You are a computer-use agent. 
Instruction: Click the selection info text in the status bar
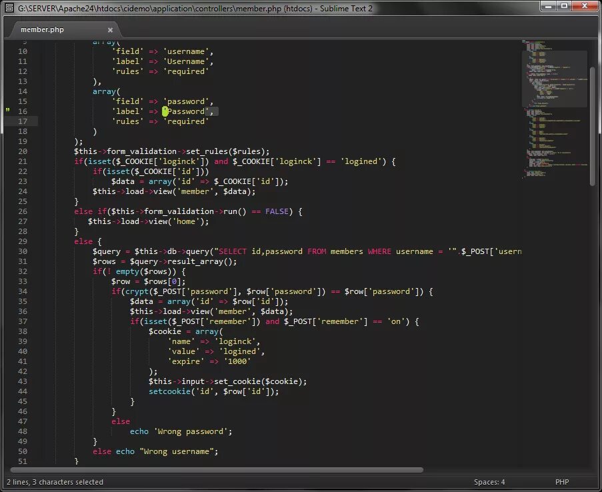click(52, 481)
